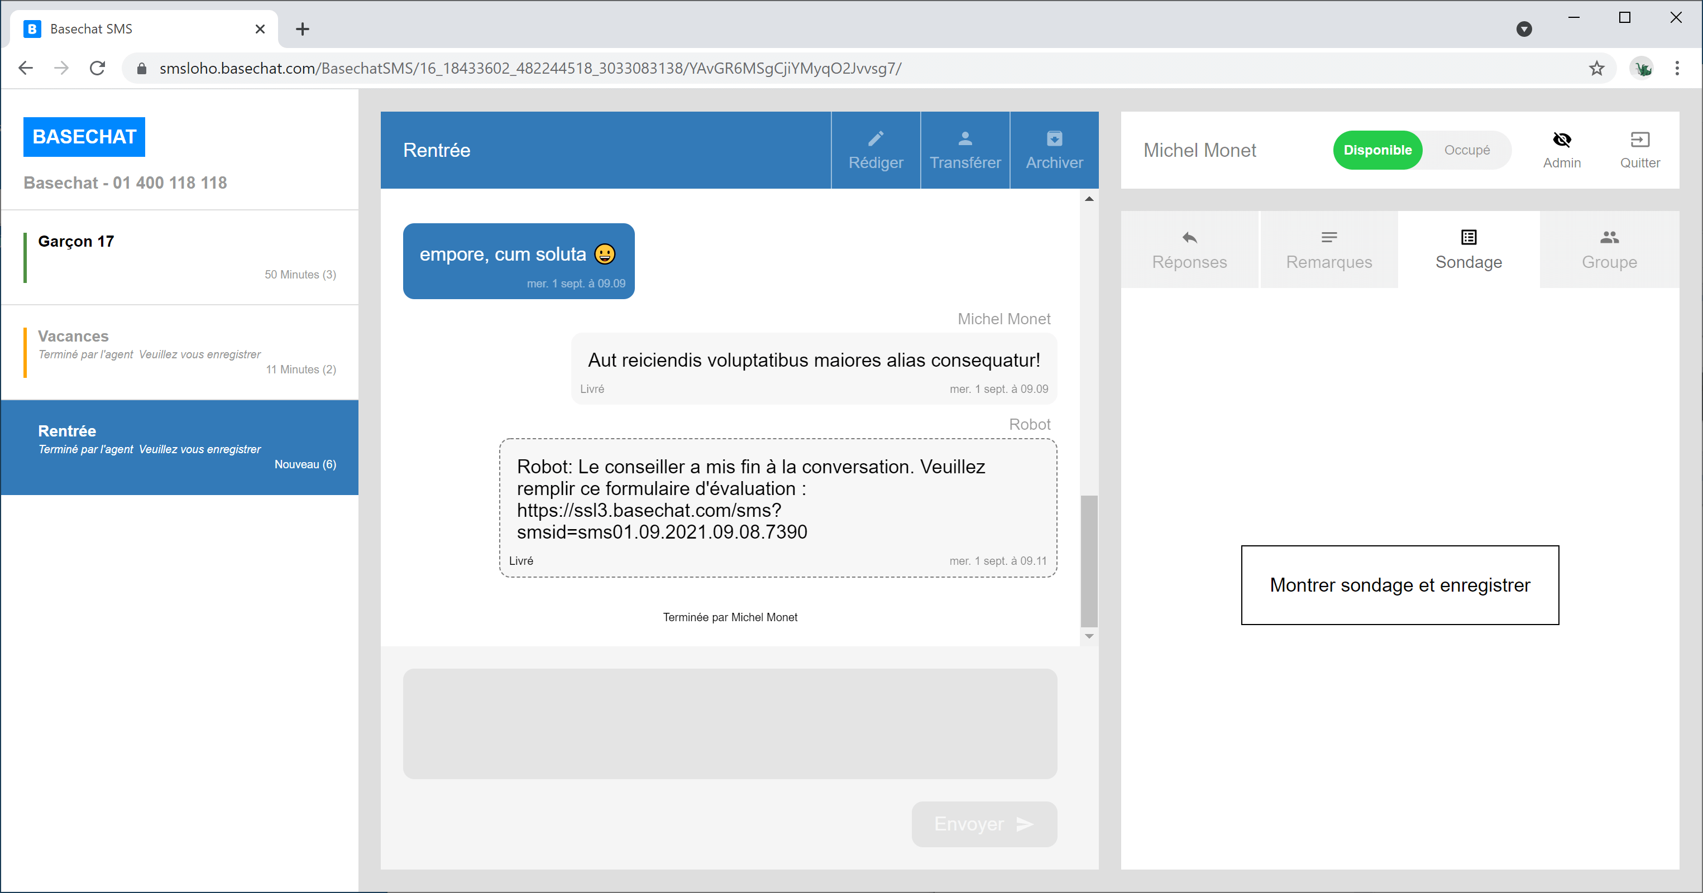Set status to Disponible

[x=1377, y=150]
